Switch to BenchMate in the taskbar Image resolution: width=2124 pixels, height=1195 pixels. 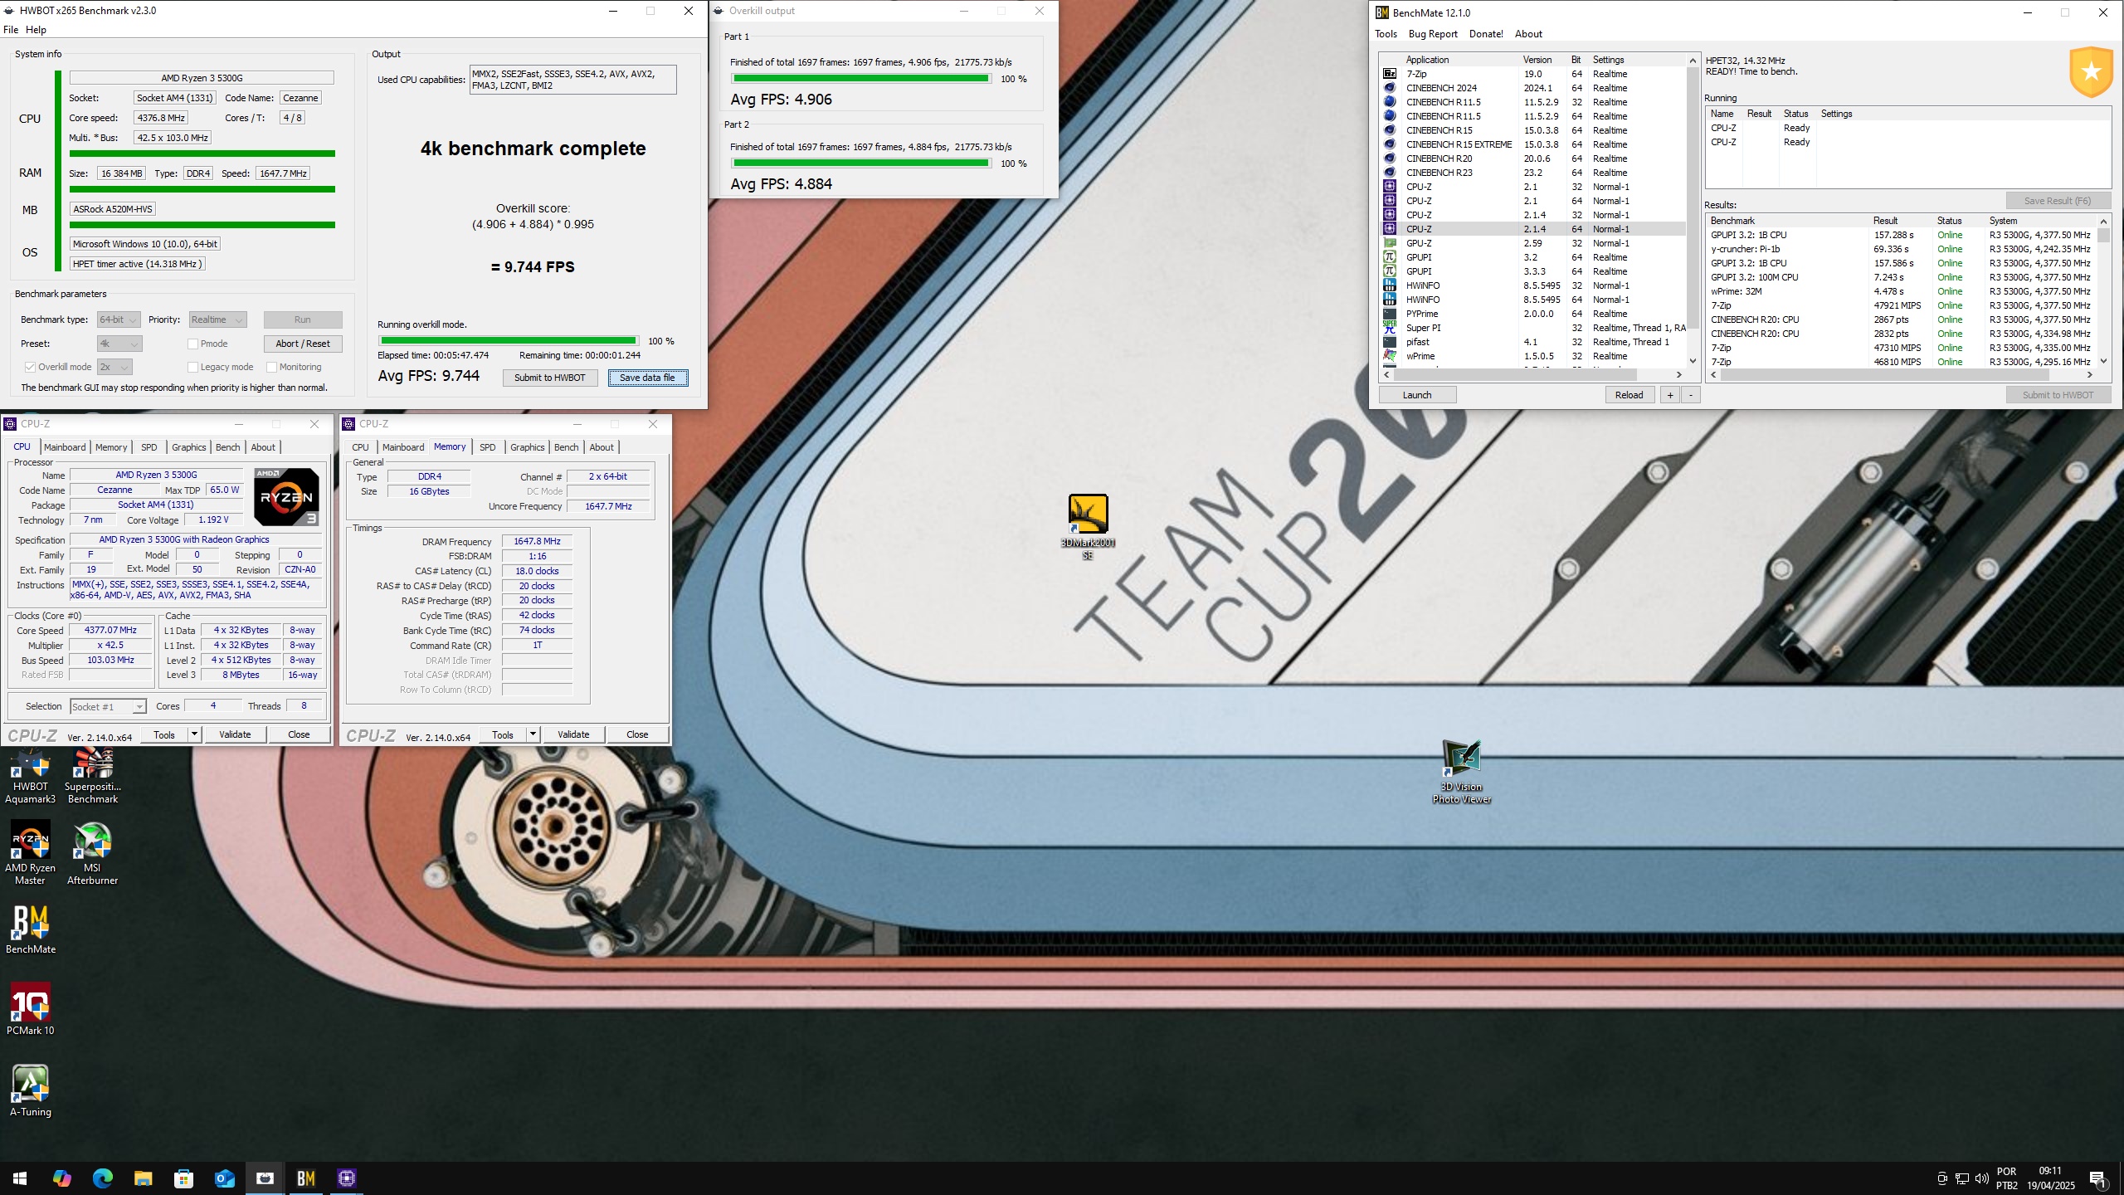[x=305, y=1178]
